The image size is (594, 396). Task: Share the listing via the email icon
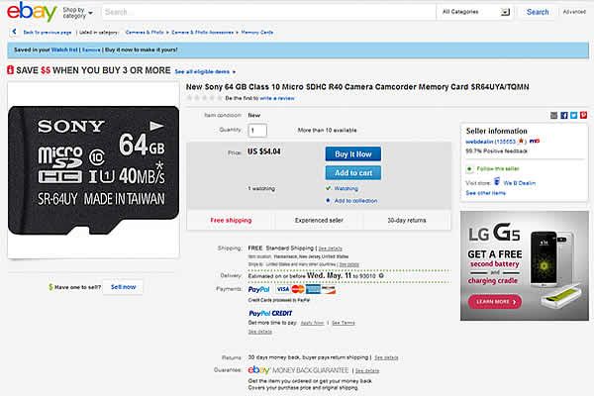(553, 115)
